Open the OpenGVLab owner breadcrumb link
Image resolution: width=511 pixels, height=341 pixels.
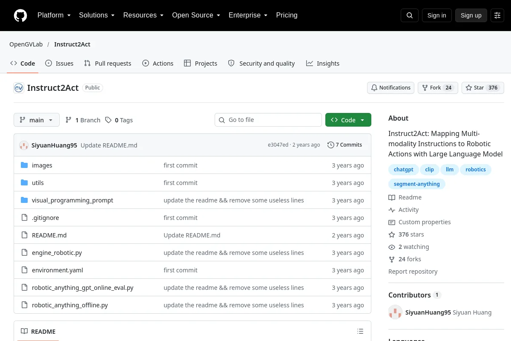[x=26, y=44]
